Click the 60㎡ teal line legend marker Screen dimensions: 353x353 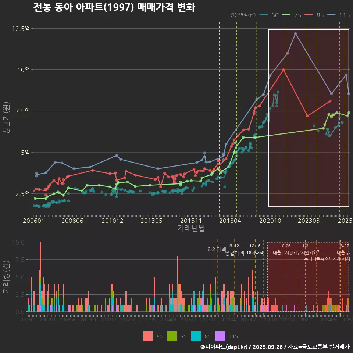(x=264, y=15)
